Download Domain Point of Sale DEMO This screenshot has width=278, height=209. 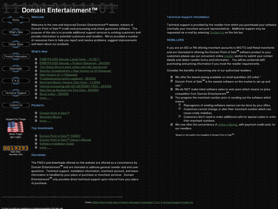(x=60, y=136)
